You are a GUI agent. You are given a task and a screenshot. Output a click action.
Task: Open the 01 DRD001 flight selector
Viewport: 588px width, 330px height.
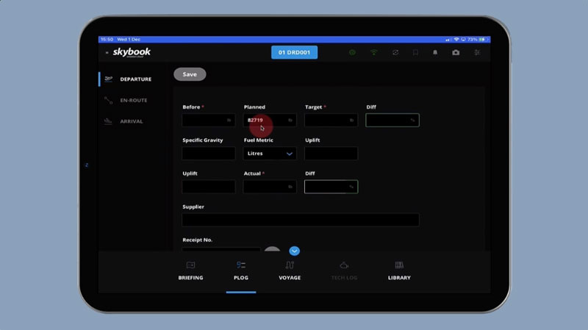coord(294,52)
